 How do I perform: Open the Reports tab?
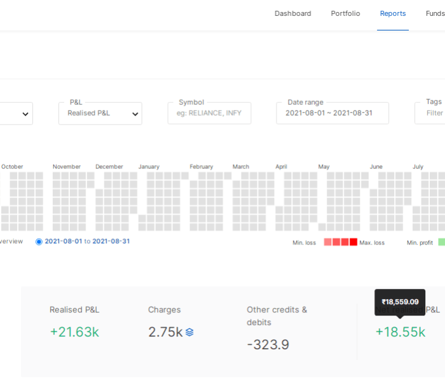[392, 13]
